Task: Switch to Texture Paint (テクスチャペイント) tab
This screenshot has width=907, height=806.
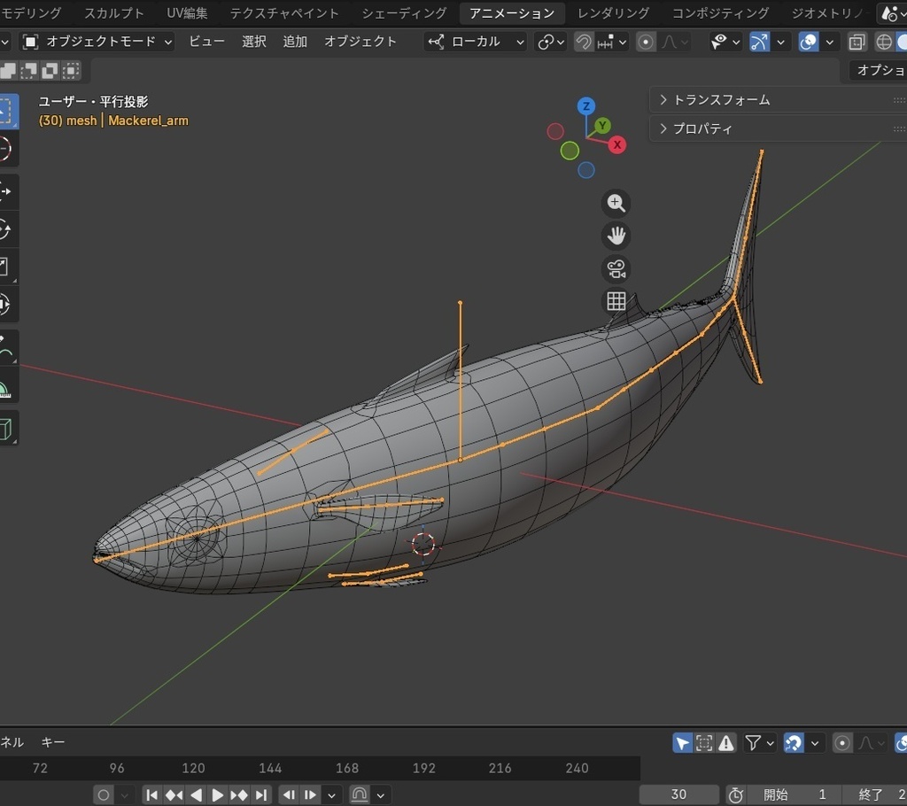Action: coord(284,12)
